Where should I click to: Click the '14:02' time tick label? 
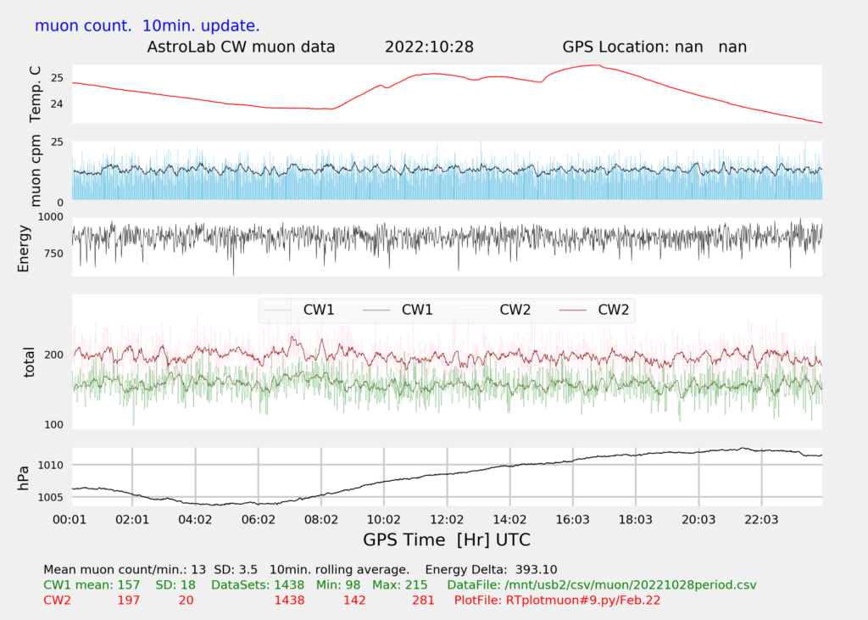509,520
